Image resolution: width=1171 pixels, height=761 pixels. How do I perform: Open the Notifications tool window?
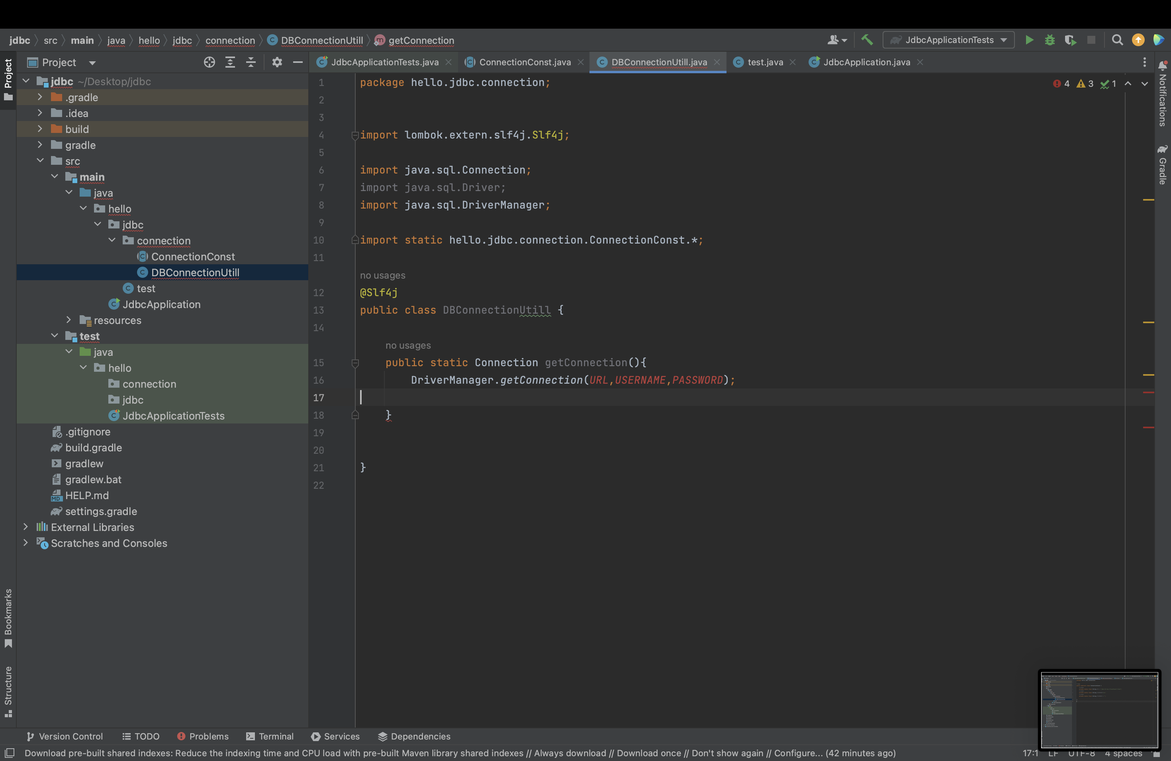[x=1163, y=94]
